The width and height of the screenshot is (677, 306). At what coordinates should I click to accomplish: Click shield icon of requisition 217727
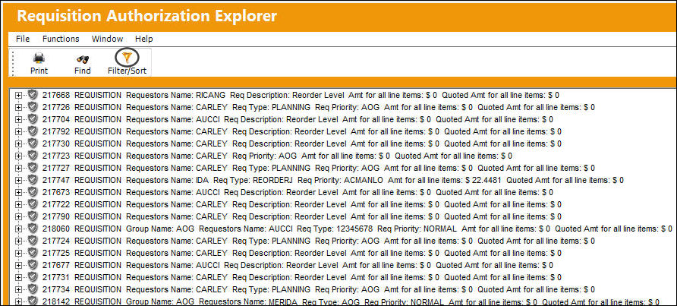click(33, 167)
